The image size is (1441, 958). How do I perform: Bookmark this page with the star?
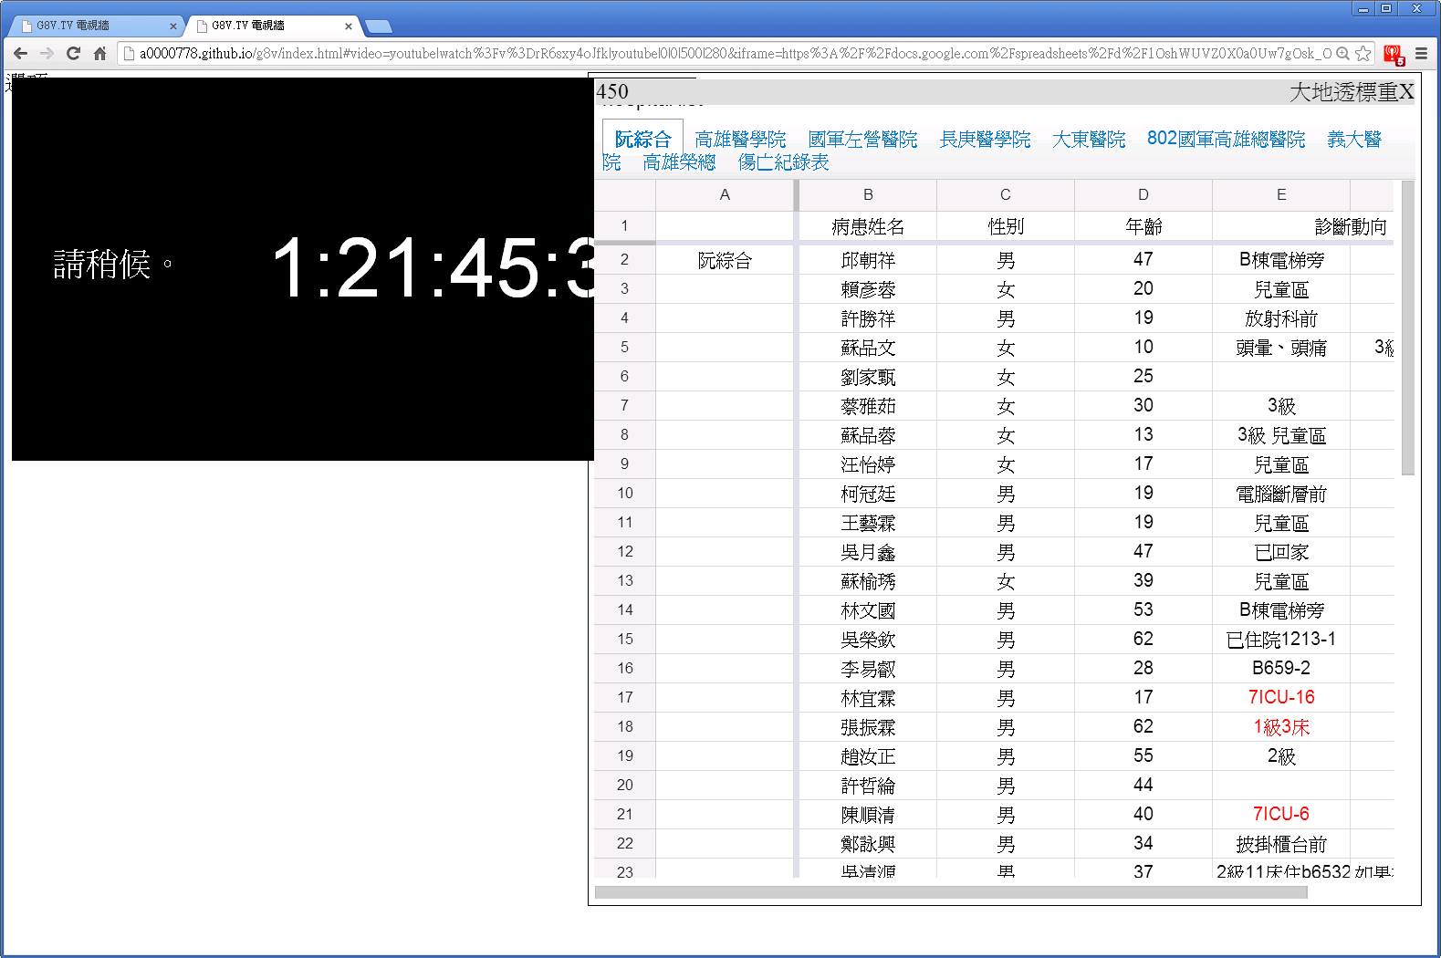1363,54
